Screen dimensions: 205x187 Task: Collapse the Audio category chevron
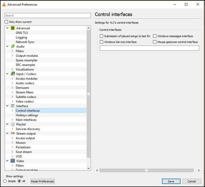point(7,46)
